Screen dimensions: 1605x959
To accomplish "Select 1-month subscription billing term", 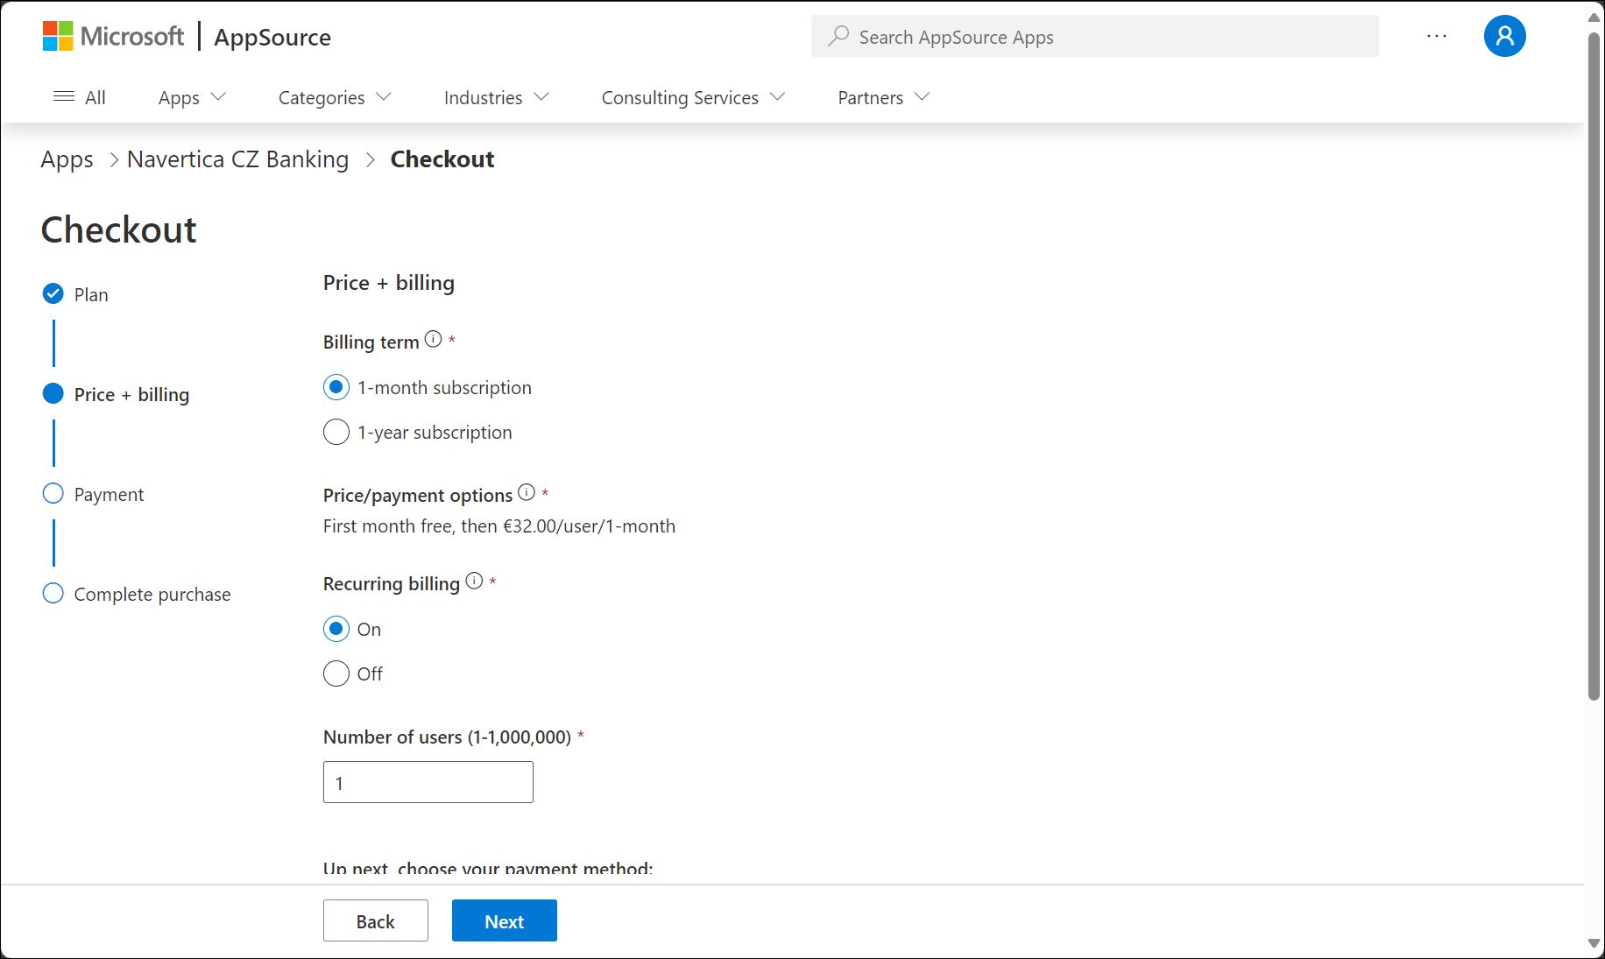I will tap(336, 387).
